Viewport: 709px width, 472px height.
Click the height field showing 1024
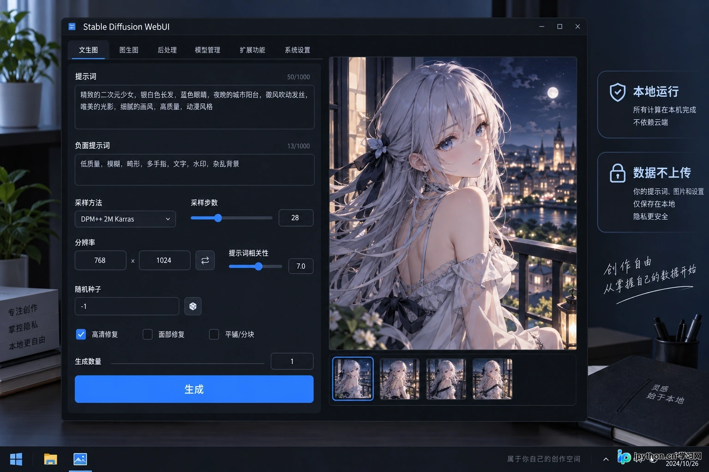click(x=164, y=260)
